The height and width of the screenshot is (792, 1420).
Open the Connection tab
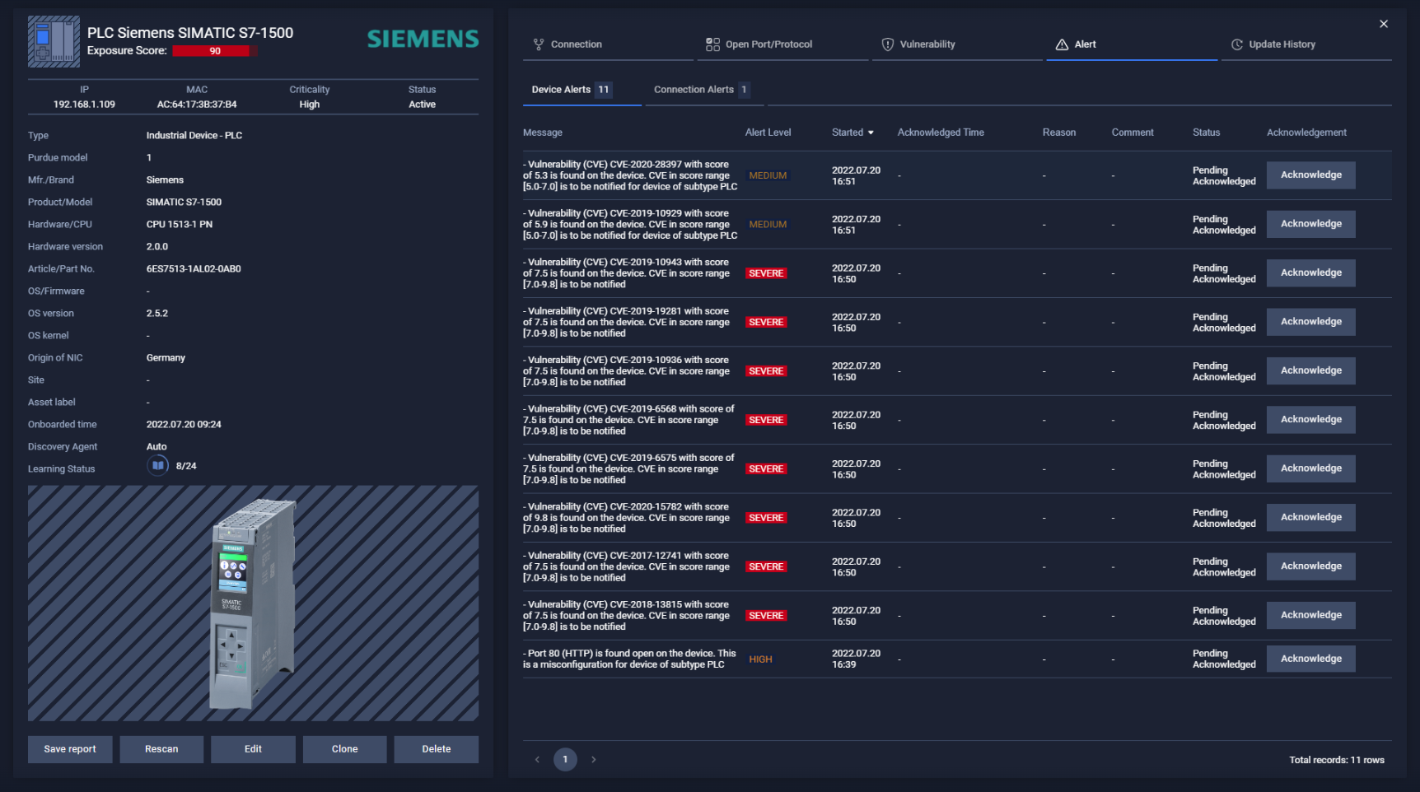(x=608, y=44)
